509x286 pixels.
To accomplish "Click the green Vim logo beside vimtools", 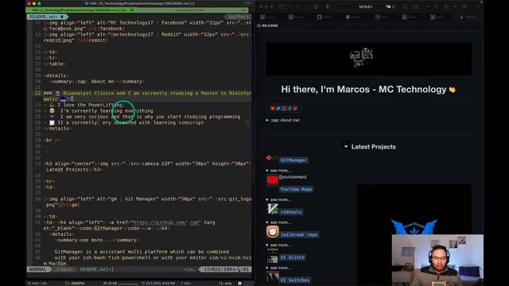I will click(272, 209).
